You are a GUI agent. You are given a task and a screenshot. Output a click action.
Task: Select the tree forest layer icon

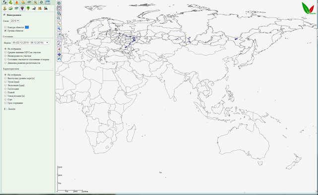point(28,8)
